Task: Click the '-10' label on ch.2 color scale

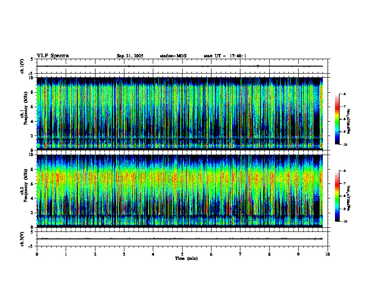Action: pyautogui.click(x=344, y=222)
